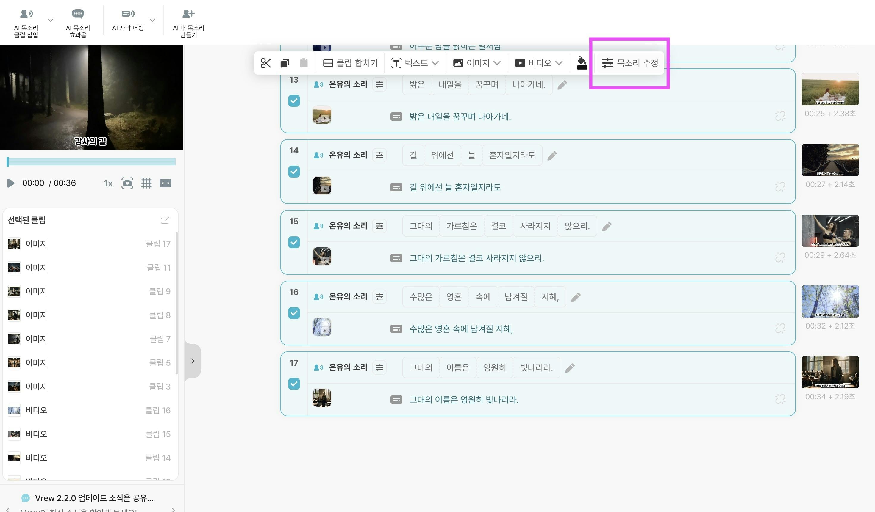Uncheck the clip 15 checkbox
This screenshot has height=512, width=875.
tap(294, 243)
